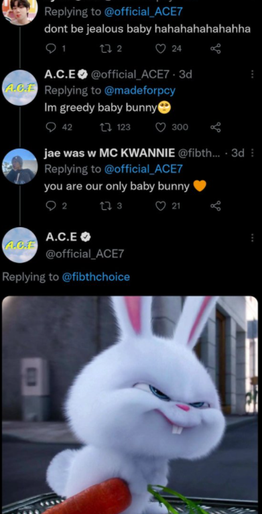Viewport: 262px width, 514px height.
Task: Reply to the 'Im greedy baby bunny' tweet
Action: [x=51, y=127]
